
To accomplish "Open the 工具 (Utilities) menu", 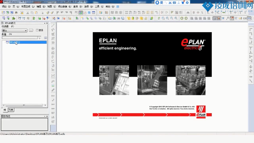I will coord(99,7).
